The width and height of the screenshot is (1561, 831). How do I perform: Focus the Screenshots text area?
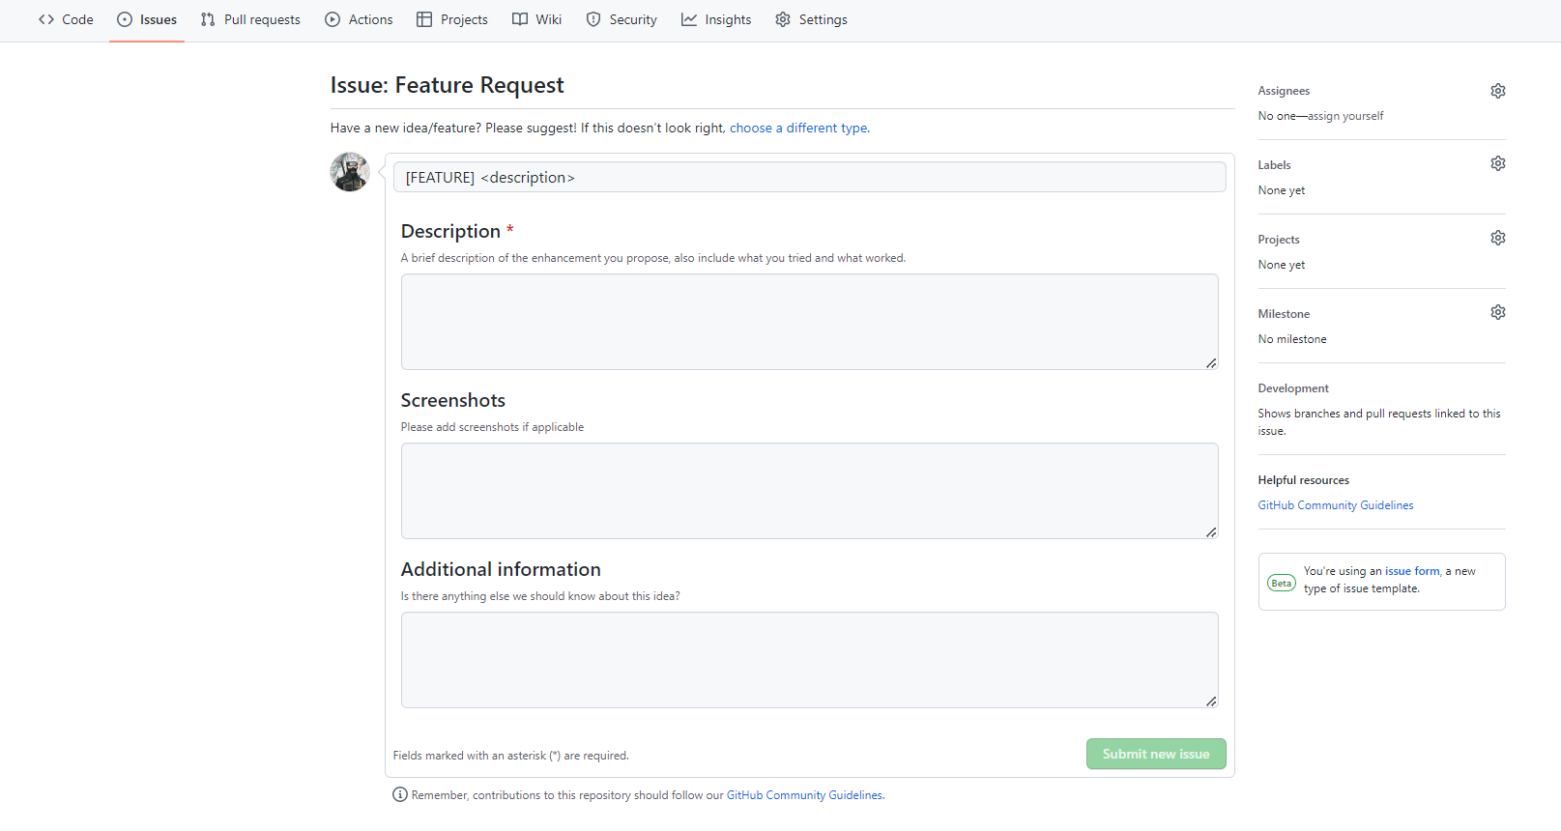click(x=810, y=491)
